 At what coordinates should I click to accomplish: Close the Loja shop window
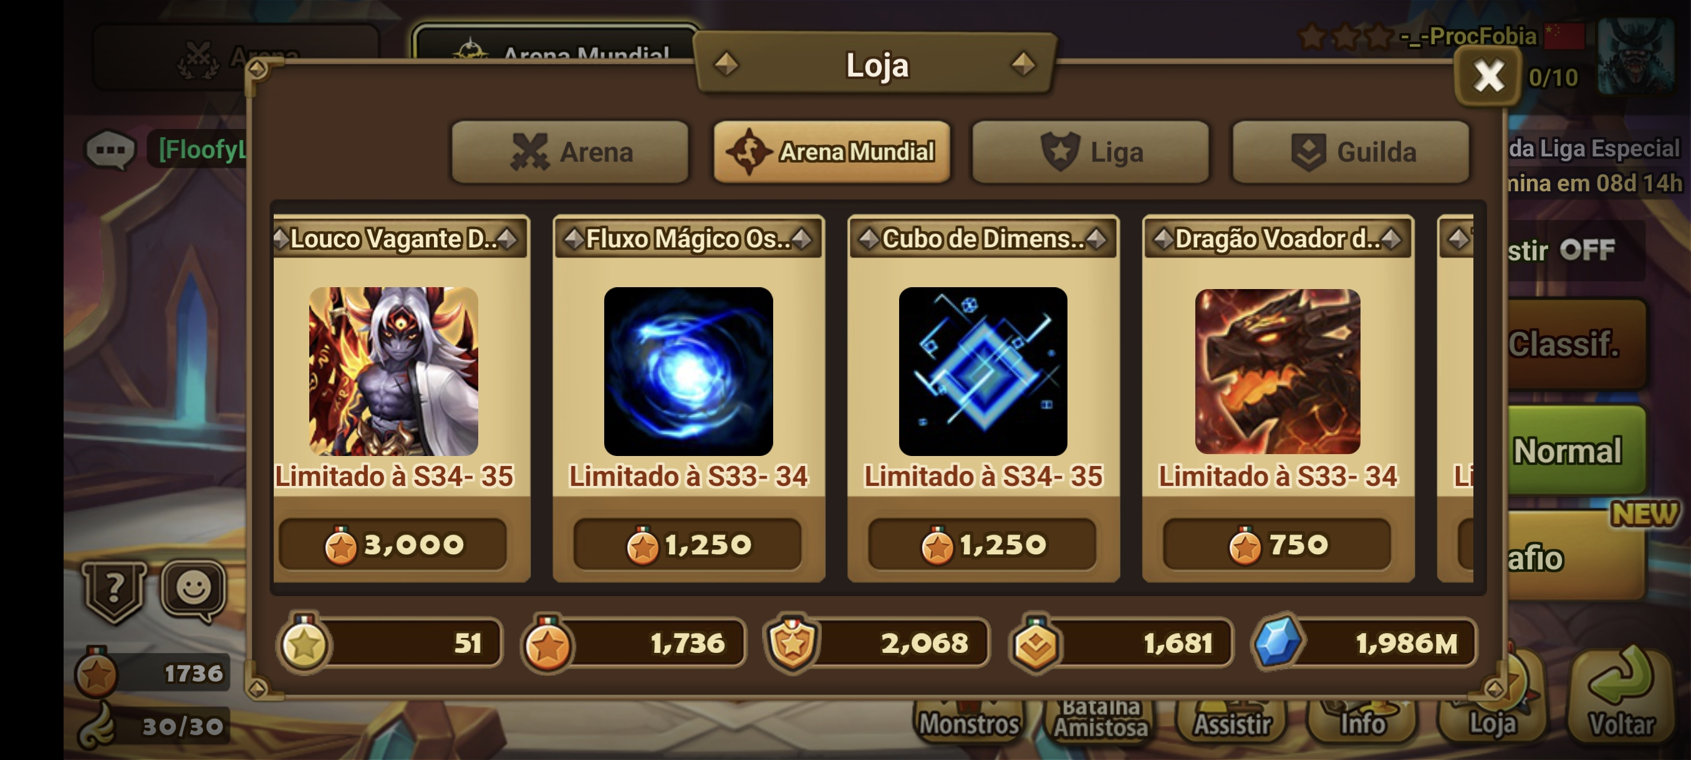click(x=1488, y=76)
